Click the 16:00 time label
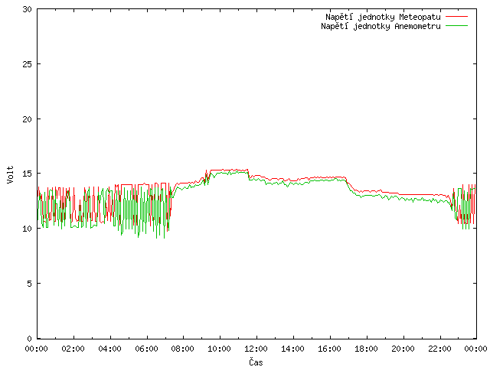The image size is (490, 367). (x=330, y=349)
